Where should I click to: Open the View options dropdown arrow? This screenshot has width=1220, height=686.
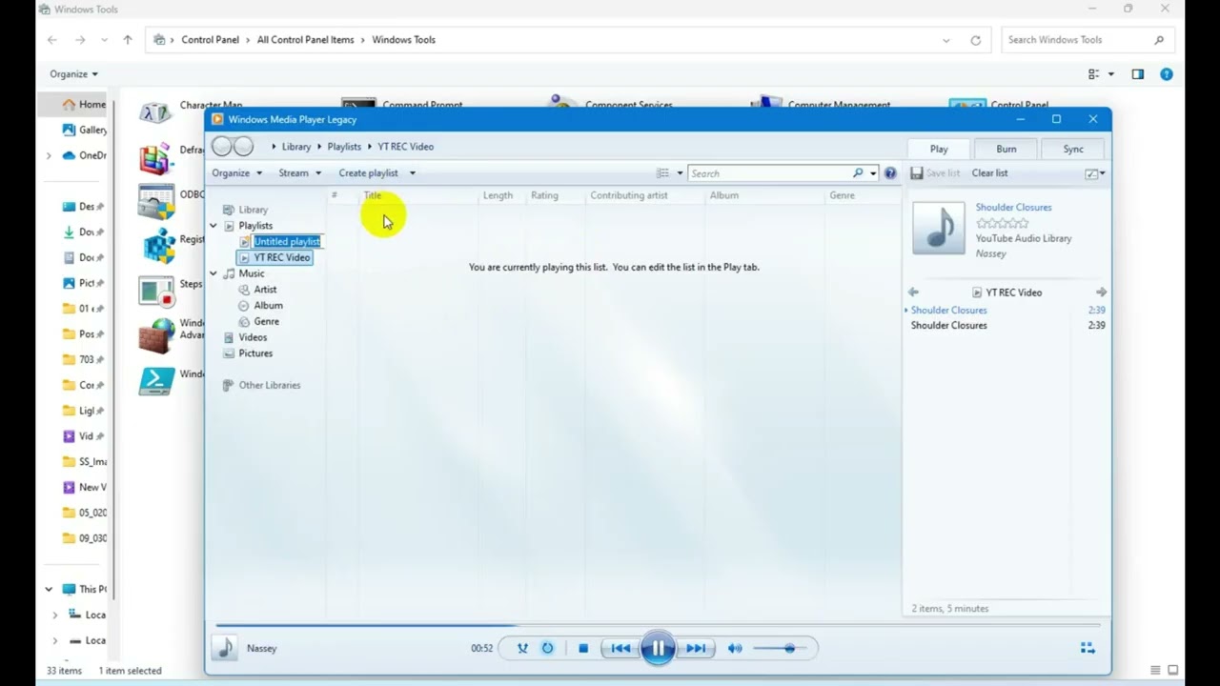(680, 173)
